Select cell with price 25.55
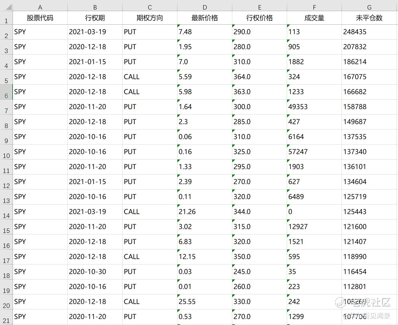The height and width of the screenshot is (325, 398). (205, 302)
